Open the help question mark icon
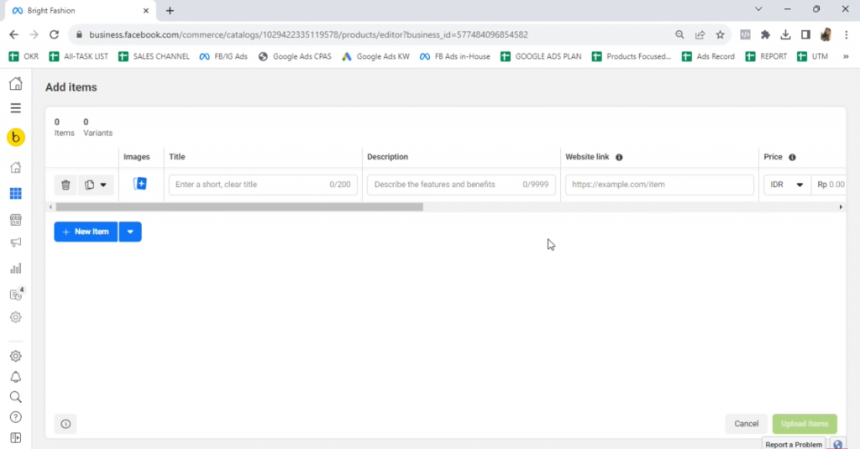Viewport: 860px width, 449px height. coord(15,417)
